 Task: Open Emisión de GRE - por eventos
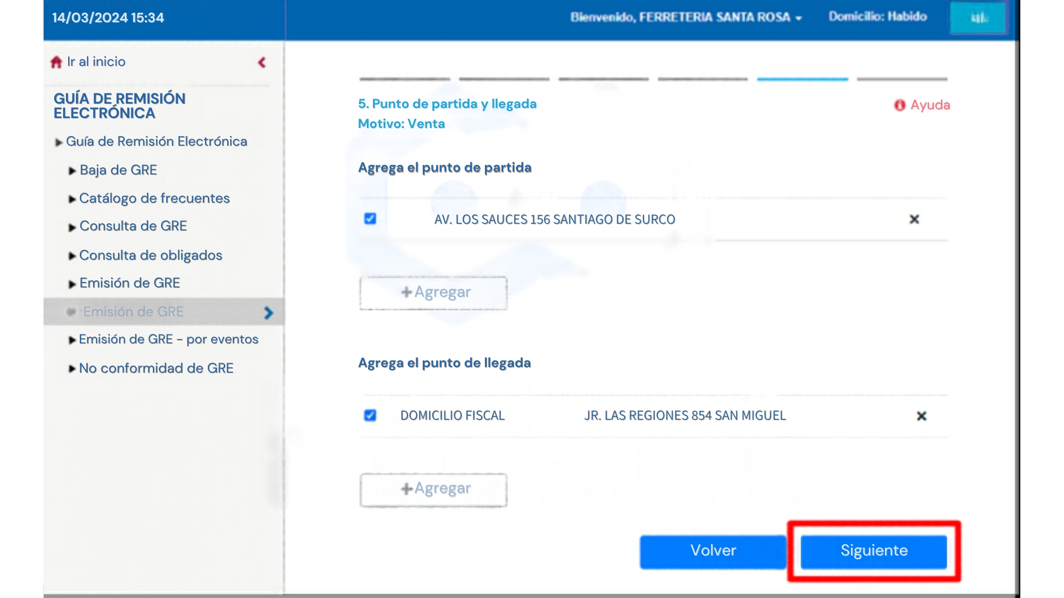[168, 339]
